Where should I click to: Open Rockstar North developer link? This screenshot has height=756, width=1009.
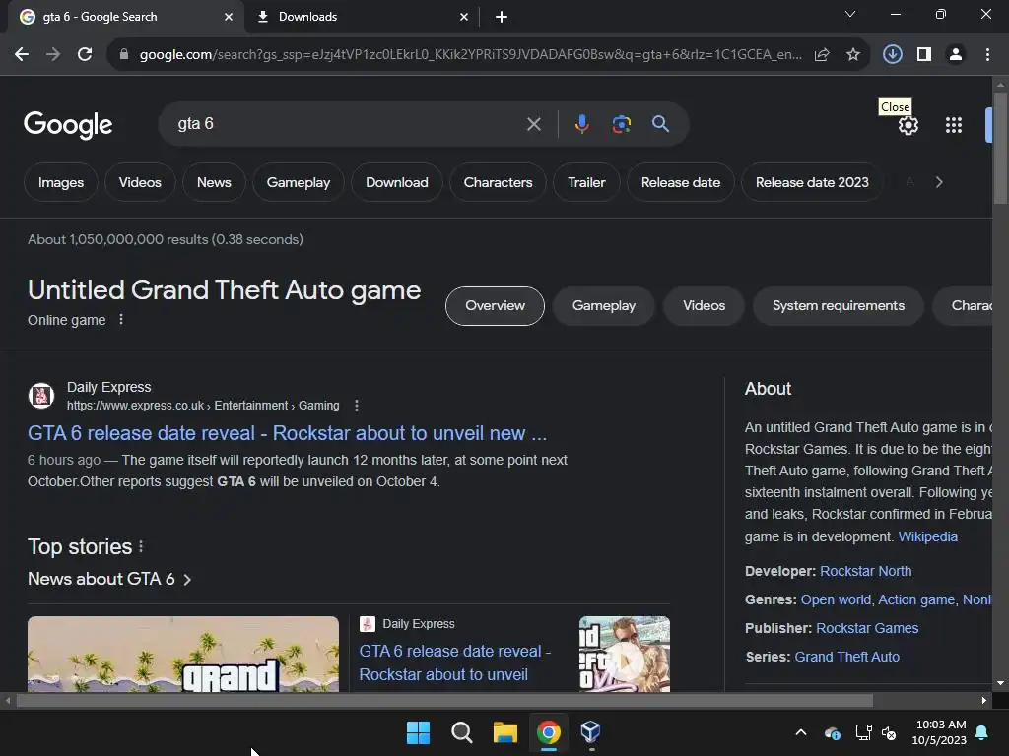click(865, 572)
